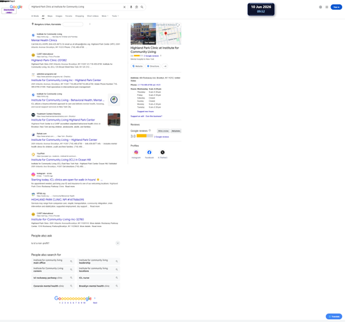Click search icon on 'ICL nurse' suggestion
Viewport: 347px width, 322px height.
(117, 278)
